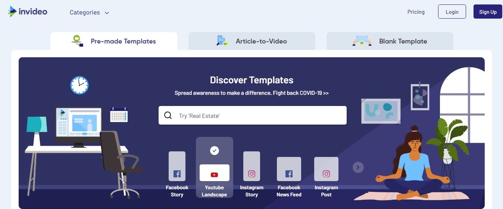Image resolution: width=503 pixels, height=209 pixels.
Task: Focus the 'Try Real Estate' search field
Action: tap(253, 115)
